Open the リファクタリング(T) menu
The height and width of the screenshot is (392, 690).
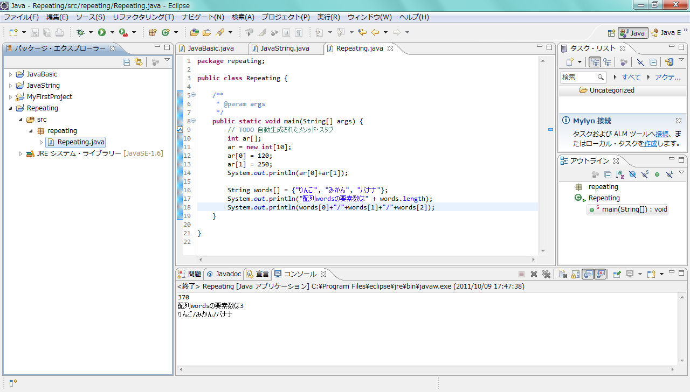pyautogui.click(x=143, y=17)
